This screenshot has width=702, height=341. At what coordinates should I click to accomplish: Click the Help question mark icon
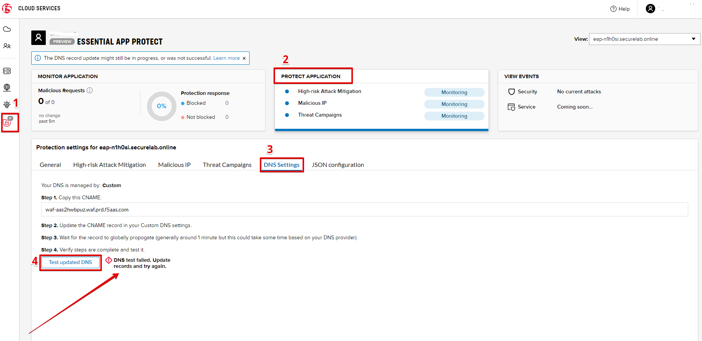pyautogui.click(x=613, y=9)
